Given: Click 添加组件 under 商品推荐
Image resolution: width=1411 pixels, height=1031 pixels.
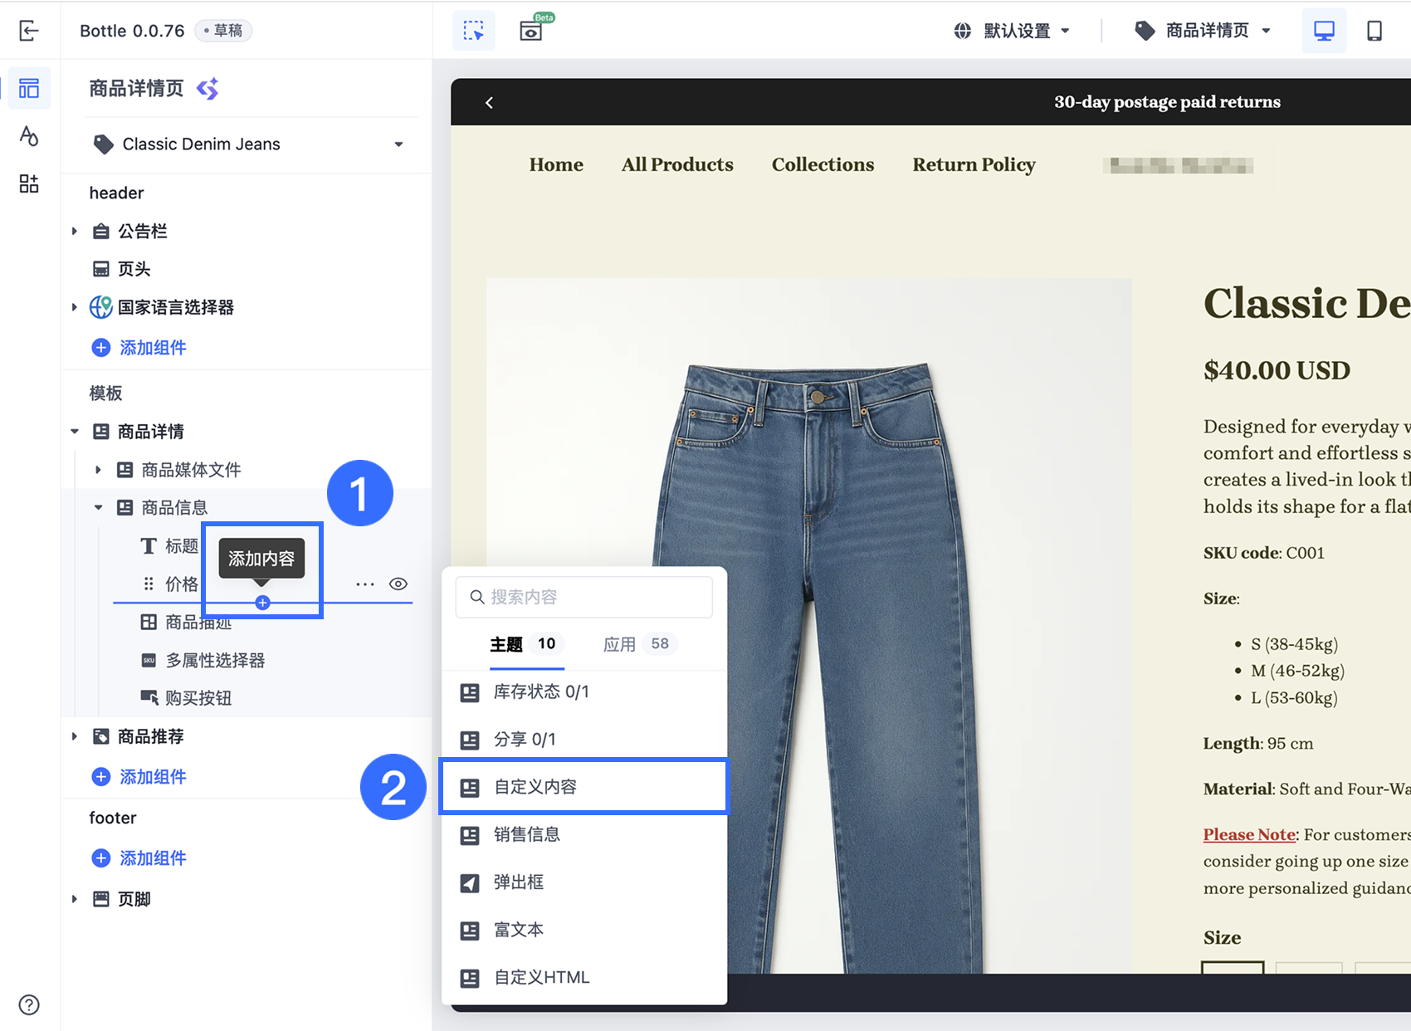Looking at the screenshot, I should tap(139, 777).
